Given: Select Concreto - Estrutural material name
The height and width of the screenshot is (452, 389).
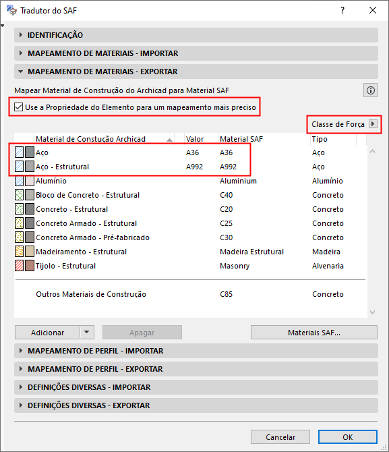Looking at the screenshot, I should pos(71,209).
